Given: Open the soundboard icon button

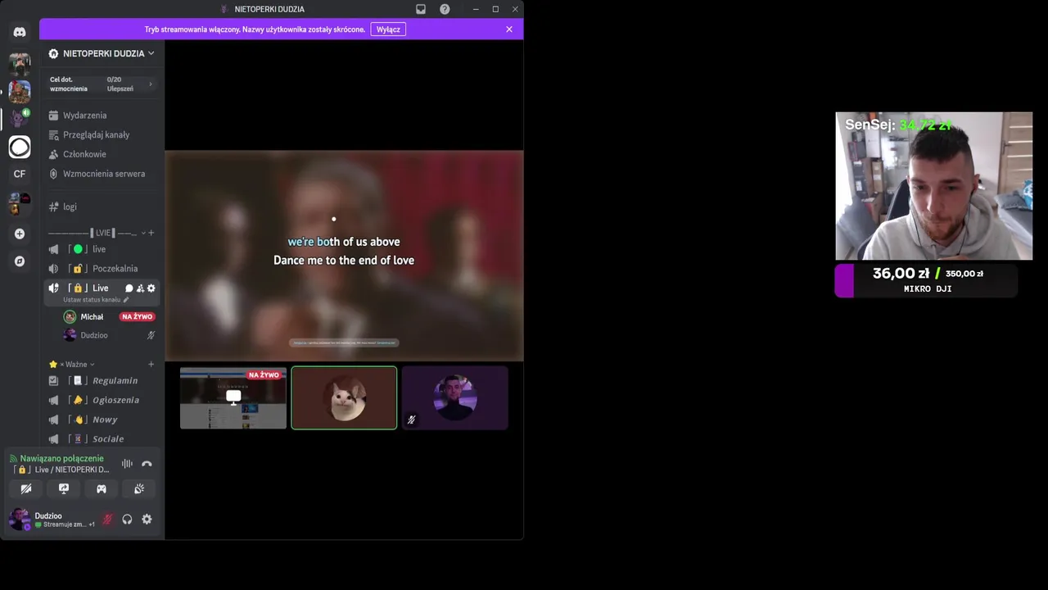Looking at the screenshot, I should coord(139,489).
